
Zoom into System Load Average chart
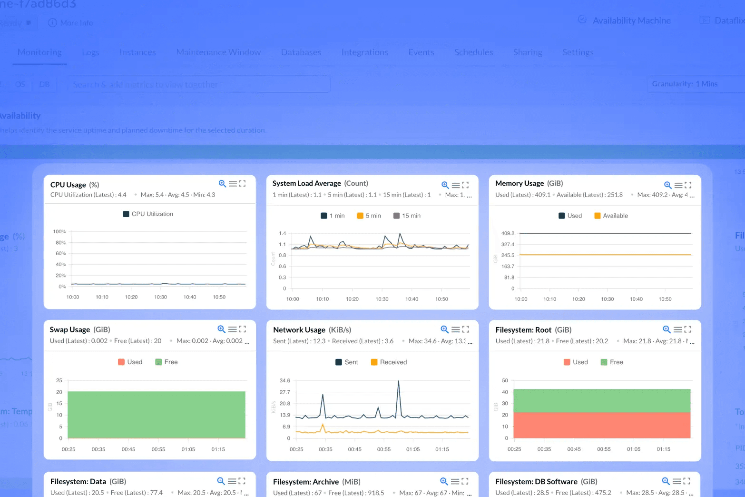[445, 185]
